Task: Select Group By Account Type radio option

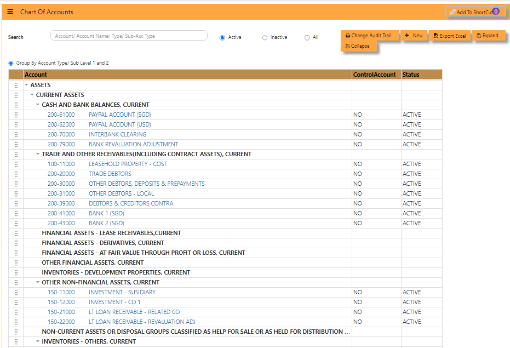Action: [x=11, y=63]
